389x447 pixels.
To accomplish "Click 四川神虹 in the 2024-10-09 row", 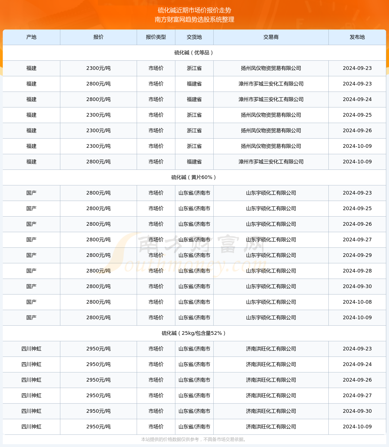I will click(x=31, y=427).
